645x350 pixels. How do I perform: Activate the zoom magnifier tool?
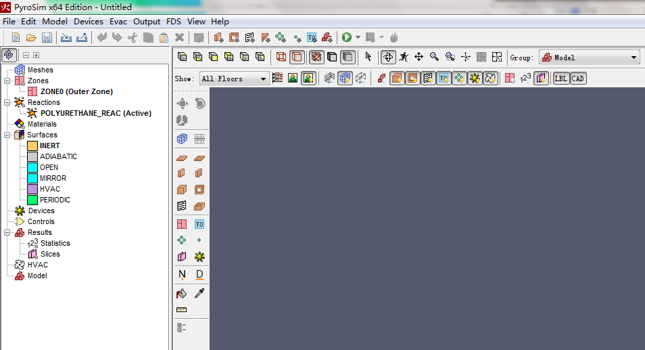434,58
